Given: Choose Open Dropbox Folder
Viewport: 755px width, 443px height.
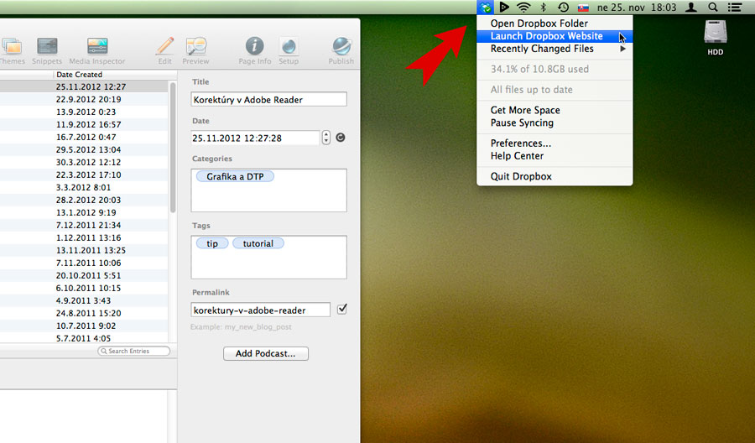Looking at the screenshot, I should coord(555,23).
